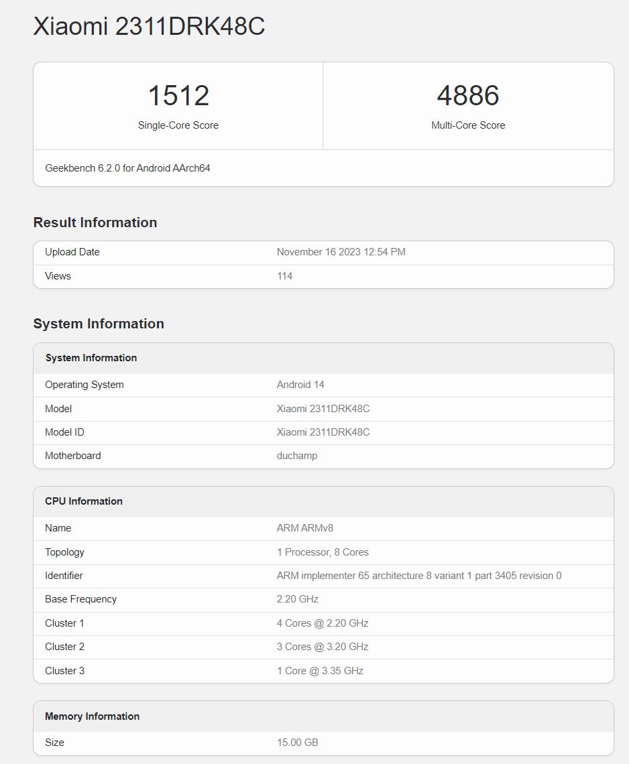Click the 1512 single-core score value
Screen dimensions: 629x764
178,95
